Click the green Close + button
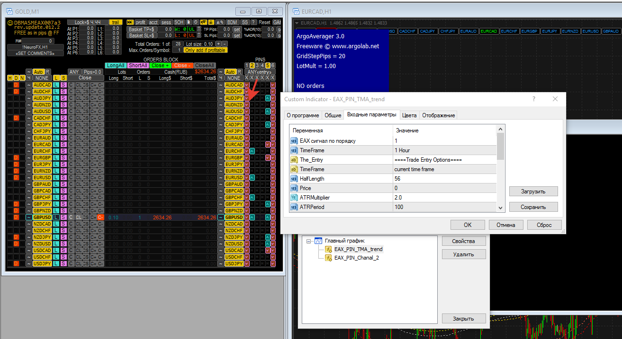 coord(160,65)
